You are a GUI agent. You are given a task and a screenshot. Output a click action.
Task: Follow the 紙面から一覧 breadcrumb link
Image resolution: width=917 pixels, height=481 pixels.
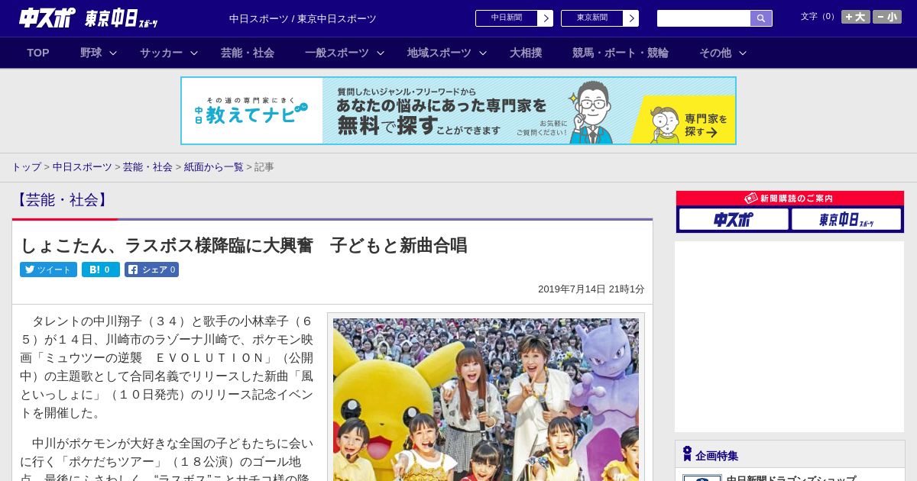click(213, 166)
